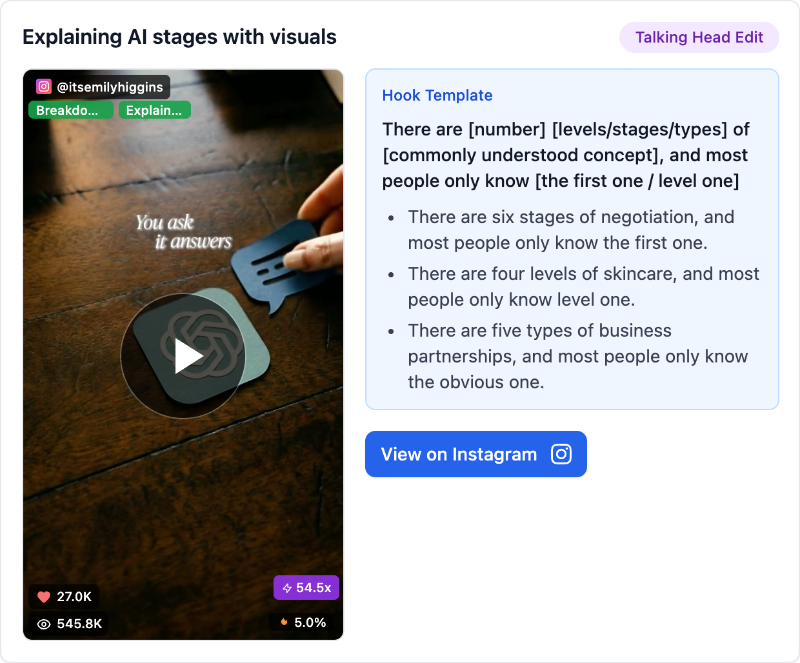Click the "You ask it answers" video caption
The image size is (800, 663).
[183, 232]
